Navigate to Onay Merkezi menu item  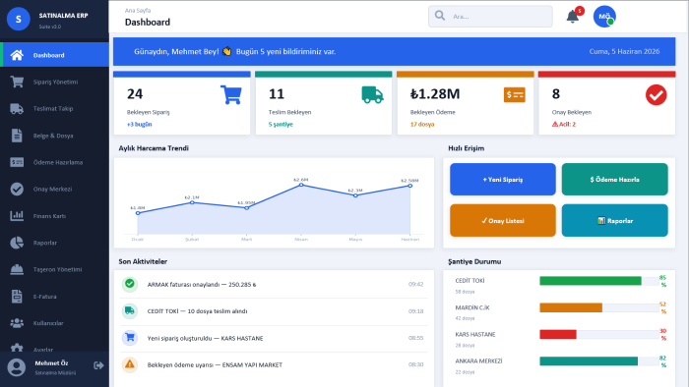click(54, 189)
